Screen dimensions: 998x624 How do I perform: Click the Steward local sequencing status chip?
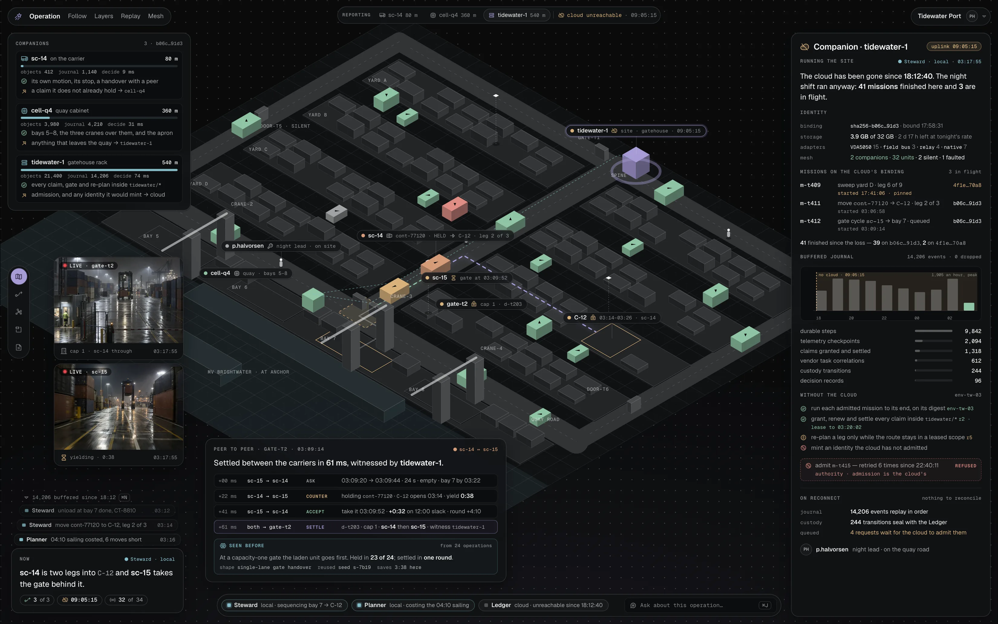point(285,606)
